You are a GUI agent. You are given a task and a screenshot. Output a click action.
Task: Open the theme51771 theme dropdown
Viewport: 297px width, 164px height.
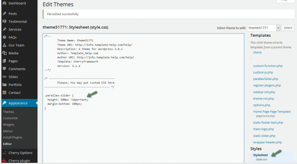click(263, 28)
